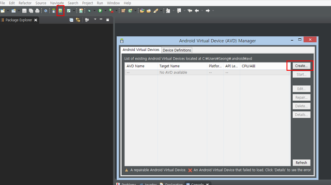The image size is (331, 185).
Task: Click the Create... button in AVD Manager
Action: [301, 66]
